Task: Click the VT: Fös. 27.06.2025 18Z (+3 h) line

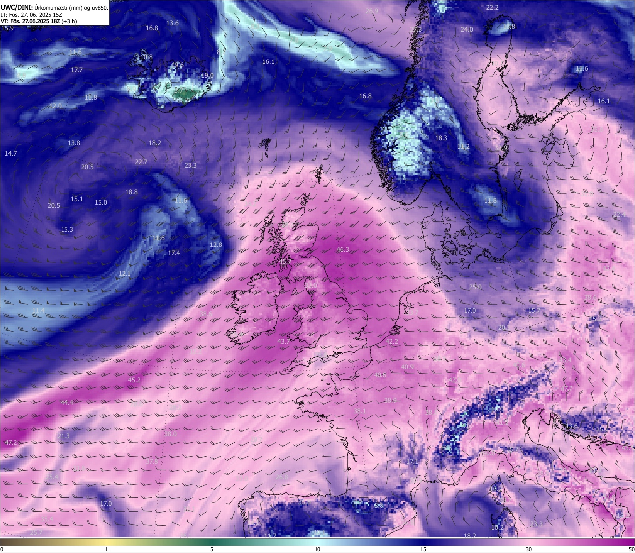Action: (39, 21)
